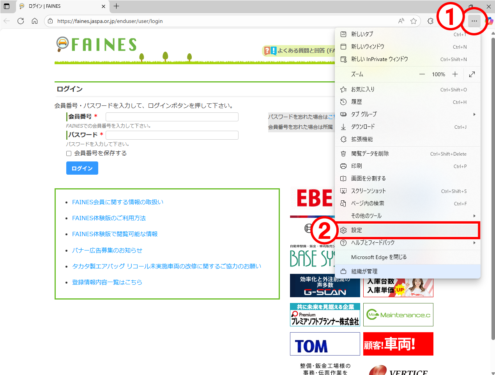
Task: Open tab actions menu icon
Action: (7, 6)
